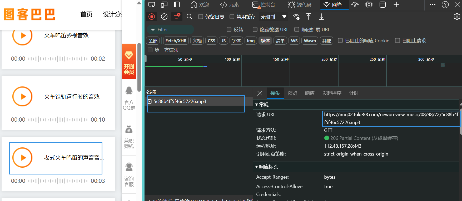This screenshot has height=201, width=462.
Task: Toggle the sidebar dock panel icon
Action: coord(177,5)
